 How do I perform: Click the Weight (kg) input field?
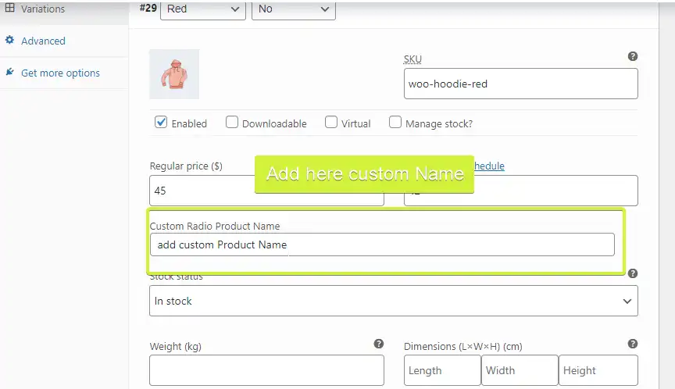pyautogui.click(x=266, y=370)
